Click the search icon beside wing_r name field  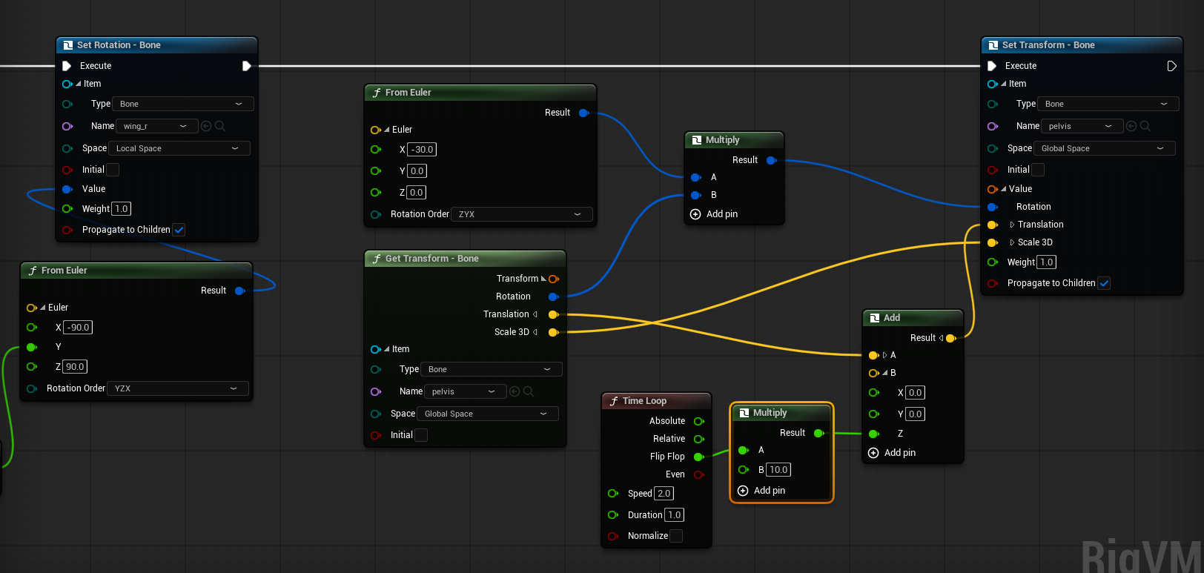click(220, 126)
